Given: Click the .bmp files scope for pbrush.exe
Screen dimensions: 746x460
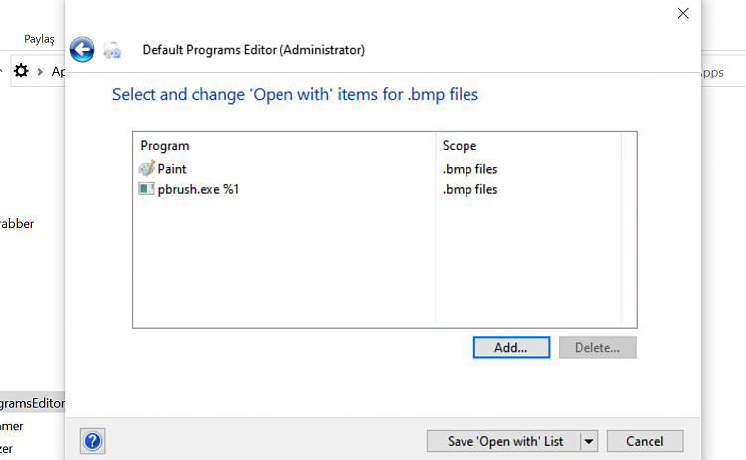Looking at the screenshot, I should tap(469, 189).
